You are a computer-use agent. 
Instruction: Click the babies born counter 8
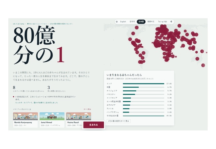[14, 87]
